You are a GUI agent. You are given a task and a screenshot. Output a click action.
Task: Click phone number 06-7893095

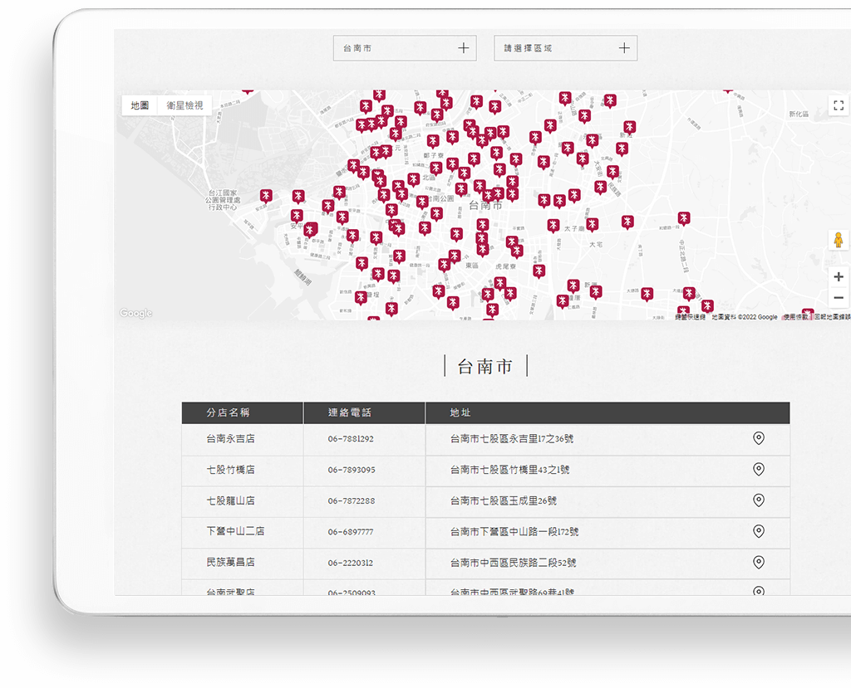coord(352,470)
